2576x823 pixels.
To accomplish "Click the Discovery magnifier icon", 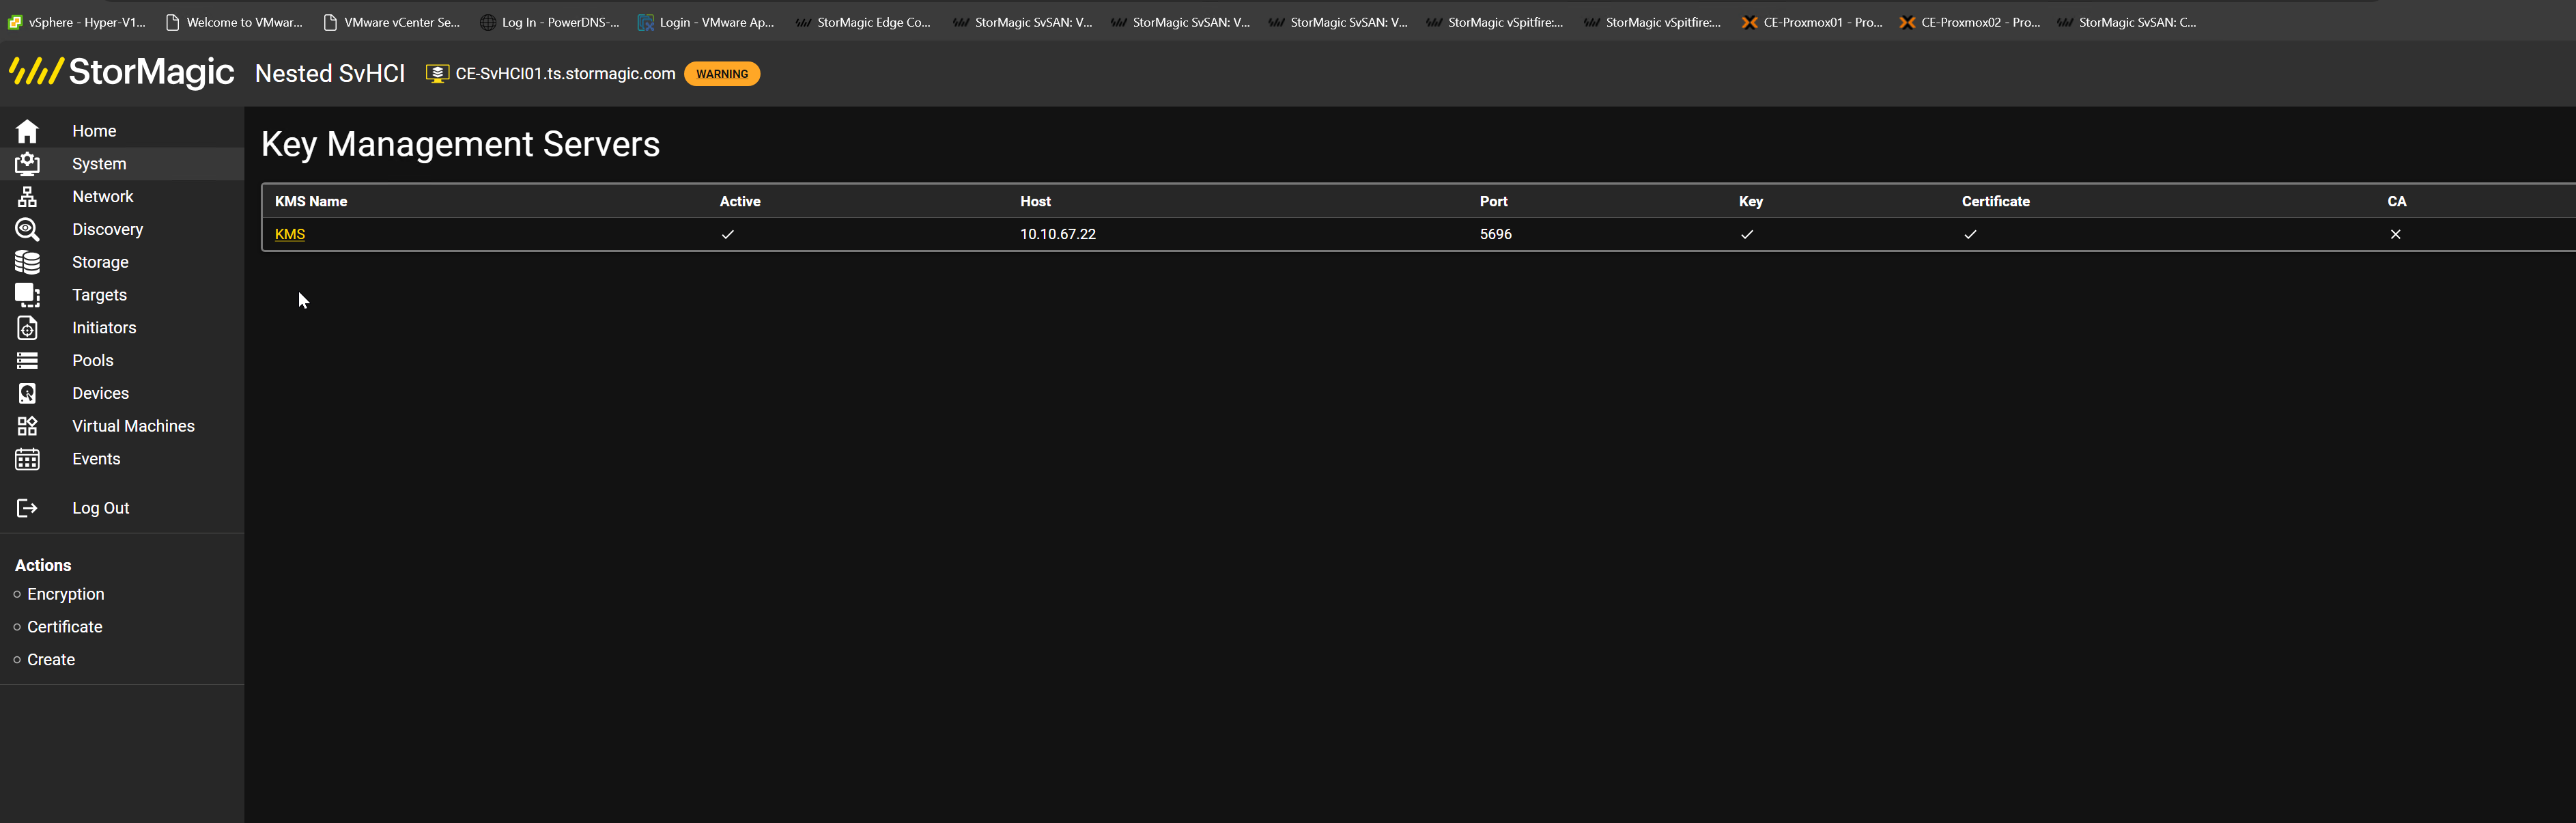I will 27,230.
